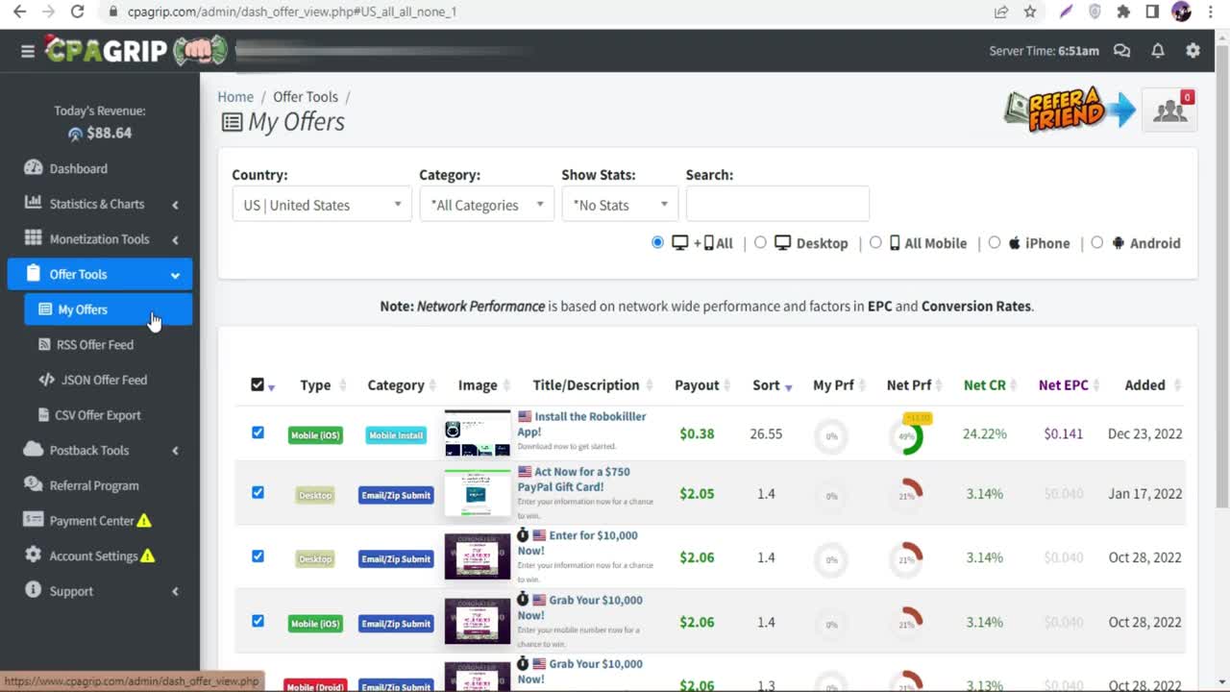The width and height of the screenshot is (1230, 692).
Task: Click the Enter for $10,000 offer image
Action: click(x=478, y=557)
